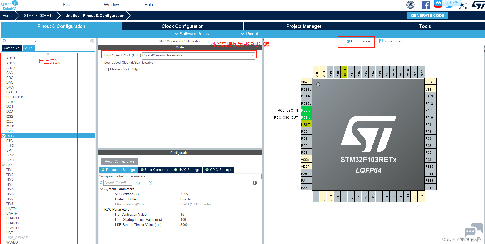Open the ST logo link
The image size is (485, 244).
(478, 5)
